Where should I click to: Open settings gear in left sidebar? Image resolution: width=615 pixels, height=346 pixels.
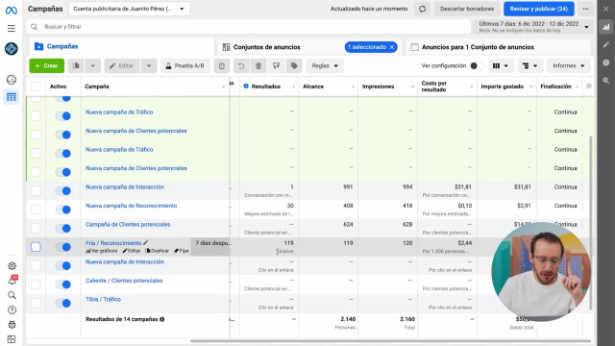[x=12, y=266]
